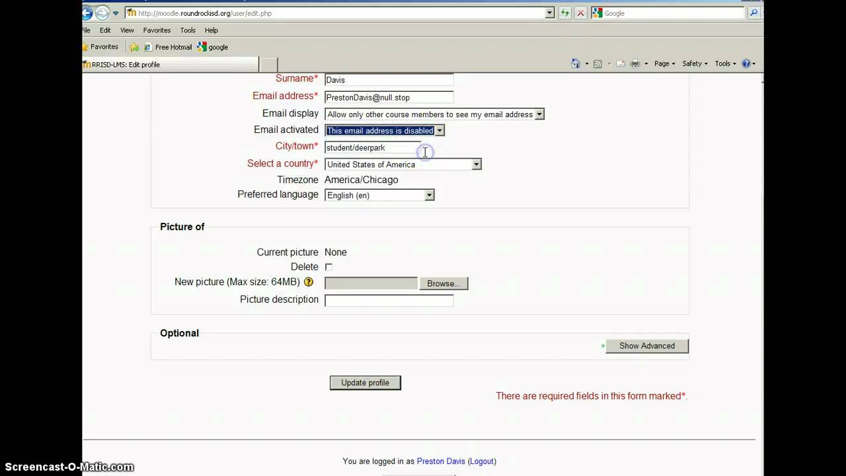Expand the Page menu in command bar

(664, 63)
